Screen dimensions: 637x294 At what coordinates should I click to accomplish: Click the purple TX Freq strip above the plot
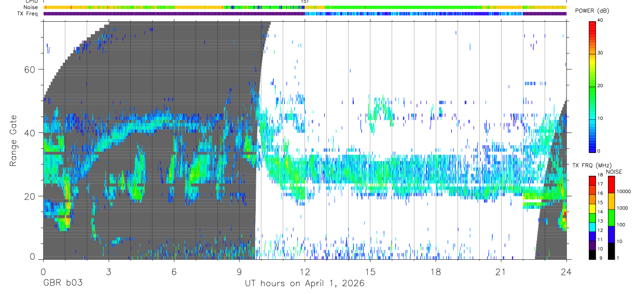coord(305,13)
